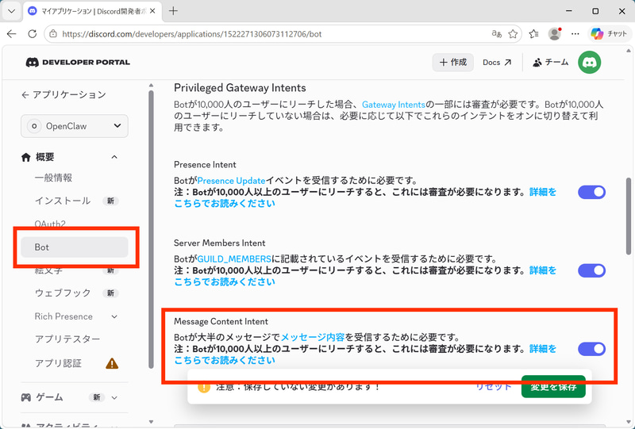Click the sidebar vertical scrollbar thumb
Screen dimensions: 635x429
(151, 229)
